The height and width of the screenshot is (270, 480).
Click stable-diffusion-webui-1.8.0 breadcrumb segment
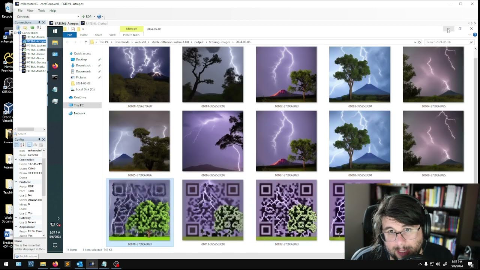pyautogui.click(x=170, y=42)
